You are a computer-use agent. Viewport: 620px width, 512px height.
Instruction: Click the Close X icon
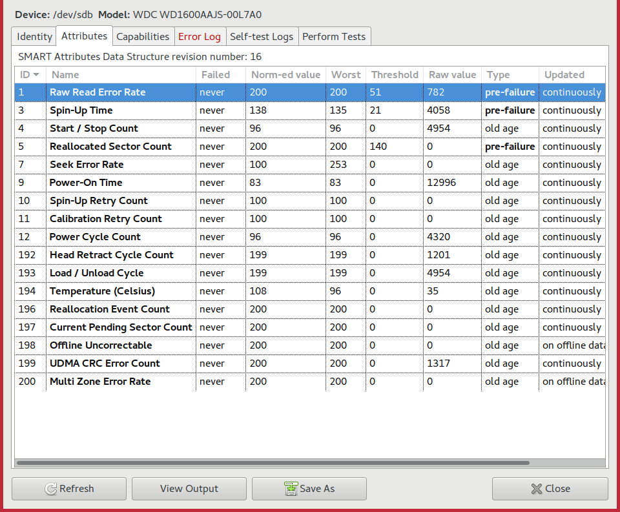tap(535, 489)
